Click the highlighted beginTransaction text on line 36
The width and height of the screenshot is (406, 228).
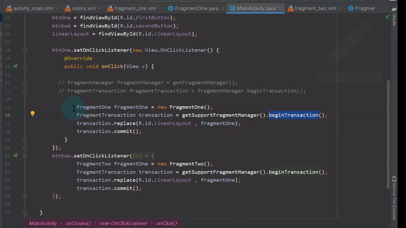(x=293, y=115)
